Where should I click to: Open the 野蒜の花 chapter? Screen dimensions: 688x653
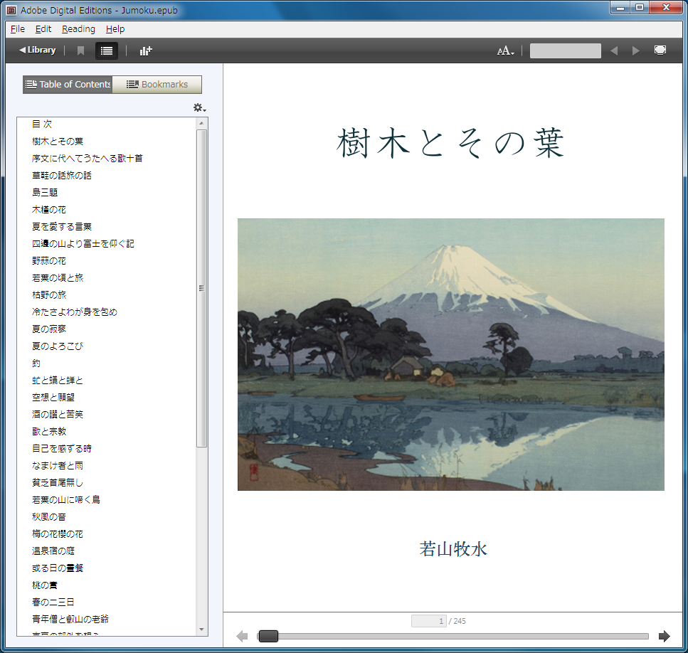(x=48, y=261)
